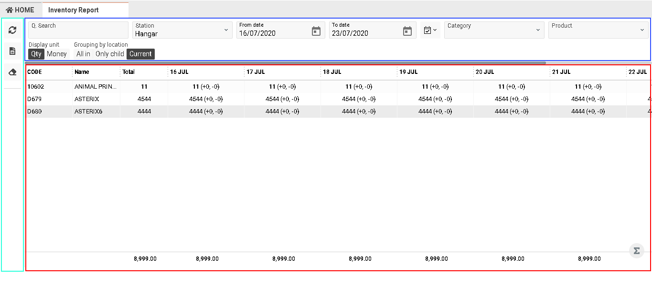The width and height of the screenshot is (652, 286).
Task: Expand the Station dropdown
Action: pyautogui.click(x=182, y=30)
